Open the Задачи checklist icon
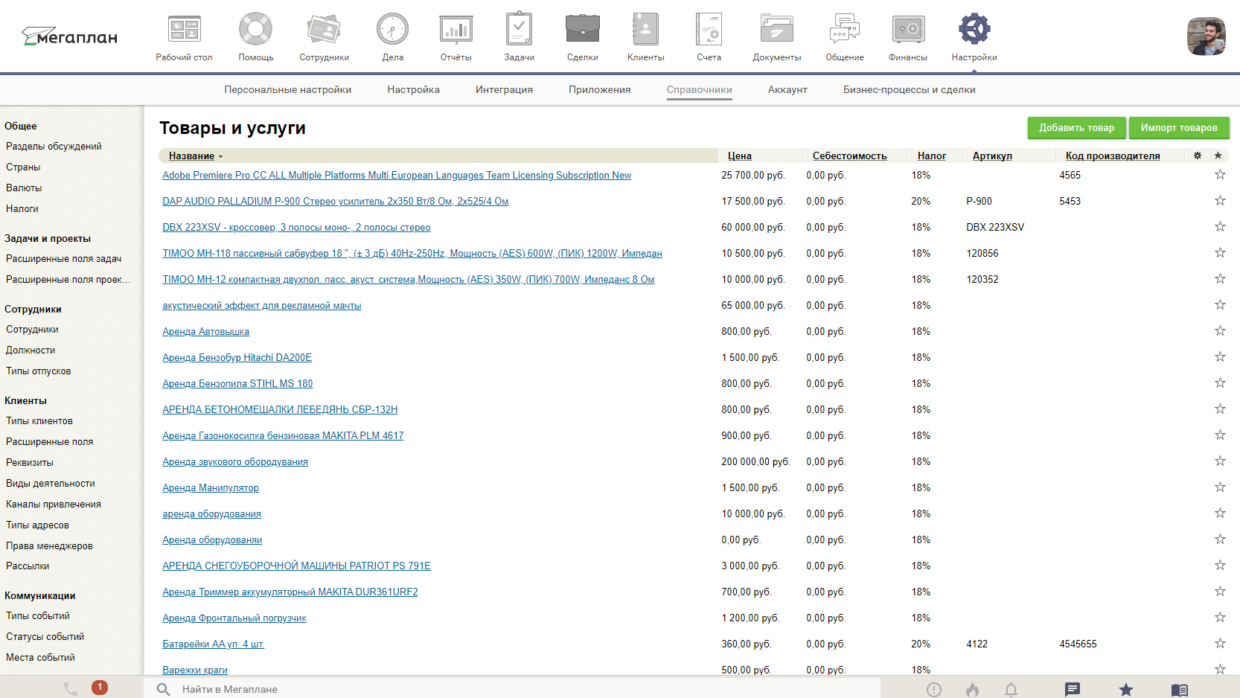This screenshot has height=698, width=1240. (x=519, y=30)
